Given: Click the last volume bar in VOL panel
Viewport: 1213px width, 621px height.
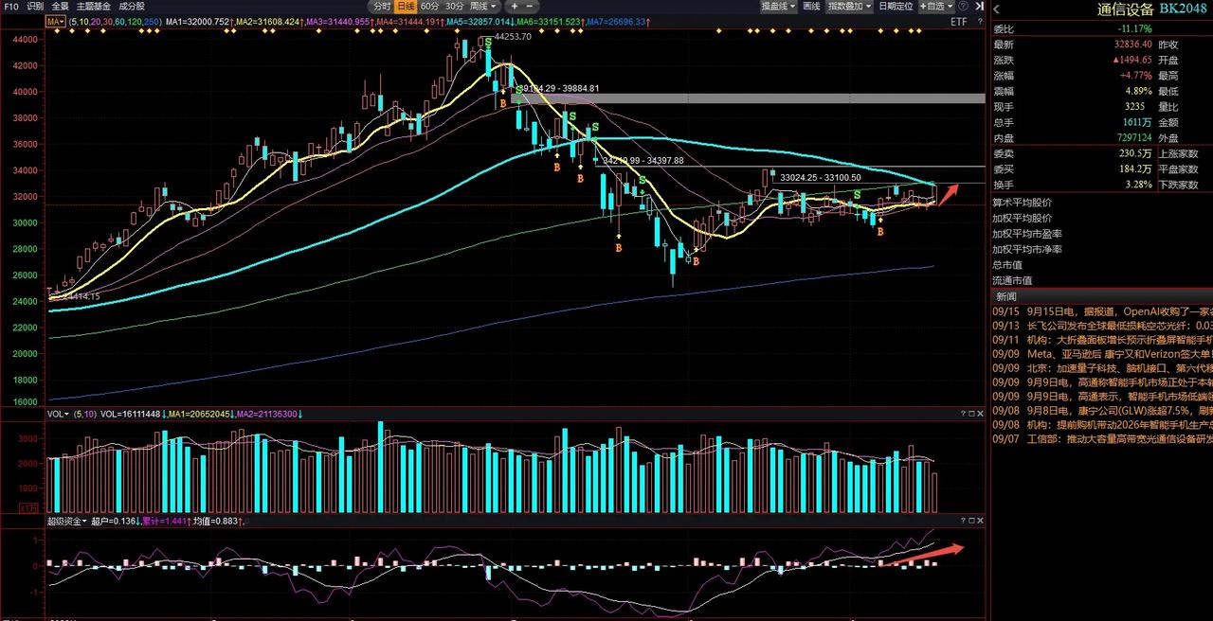Looking at the screenshot, I should coord(934,492).
